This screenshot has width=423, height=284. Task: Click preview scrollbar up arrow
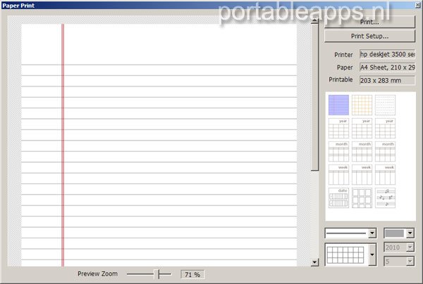coord(314,22)
